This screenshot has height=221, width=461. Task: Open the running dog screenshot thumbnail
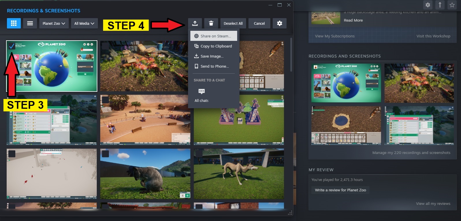(239, 174)
